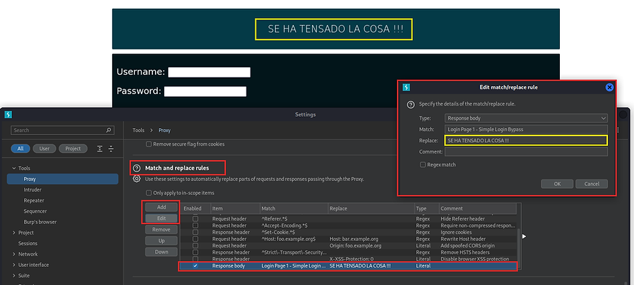This screenshot has height=285, width=634.
Task: Click the Replace field in the rule dialog
Action: 526,140
